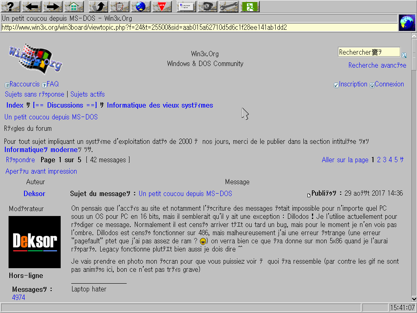Click the vertical scrollbar thumb
Screen dimensions: 417x313
414,55
